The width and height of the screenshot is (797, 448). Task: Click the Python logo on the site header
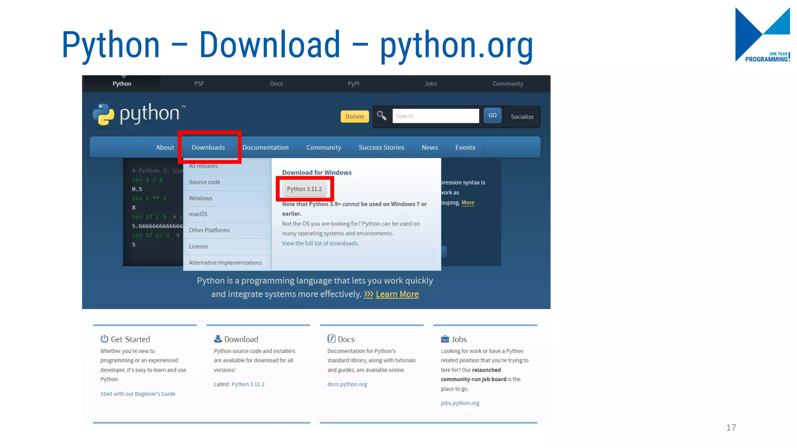(139, 115)
